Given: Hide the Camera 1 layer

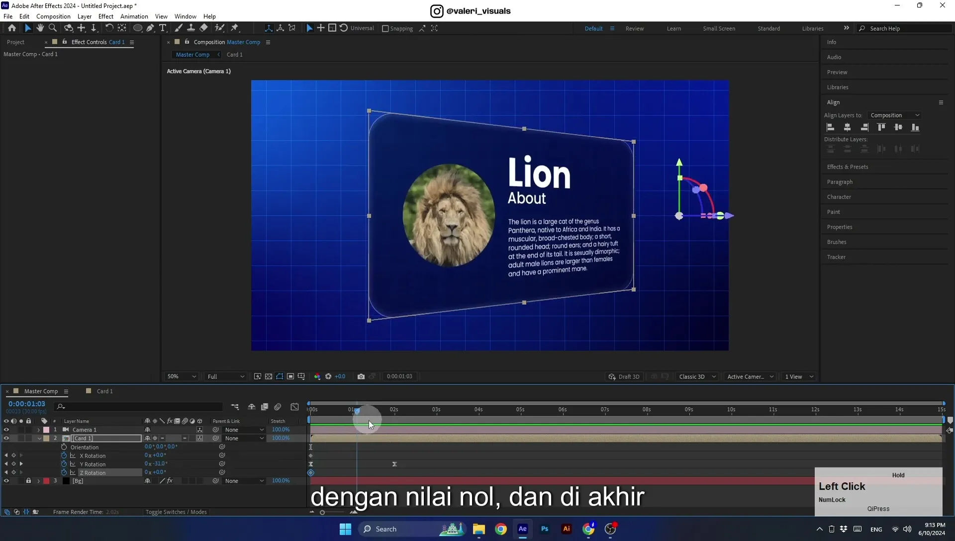Looking at the screenshot, I should pos(6,430).
